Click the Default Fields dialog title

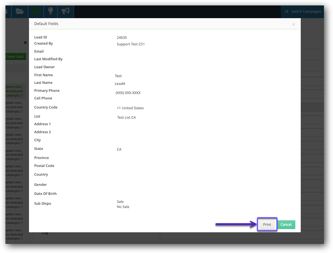pyautogui.click(x=46, y=24)
